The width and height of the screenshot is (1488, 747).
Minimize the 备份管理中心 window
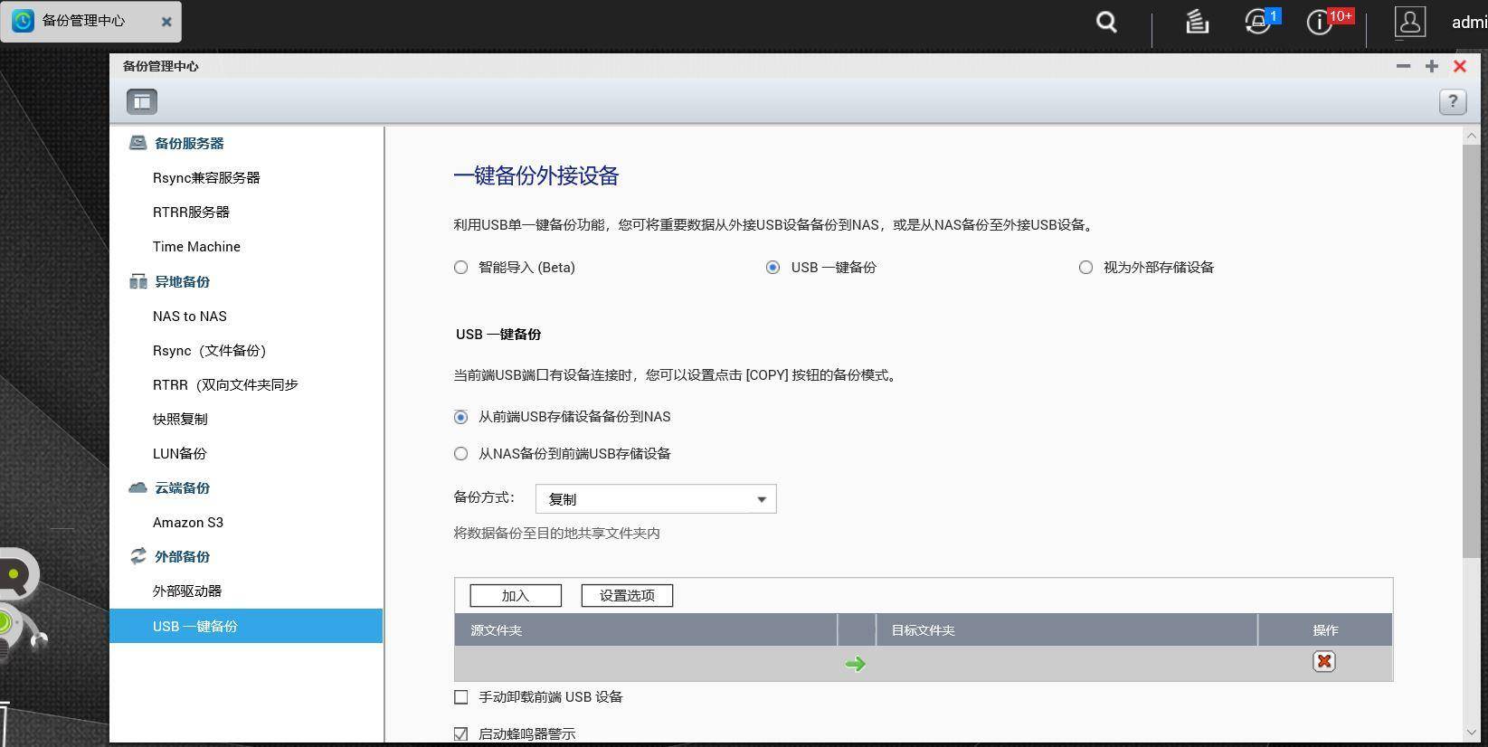pyautogui.click(x=1403, y=66)
